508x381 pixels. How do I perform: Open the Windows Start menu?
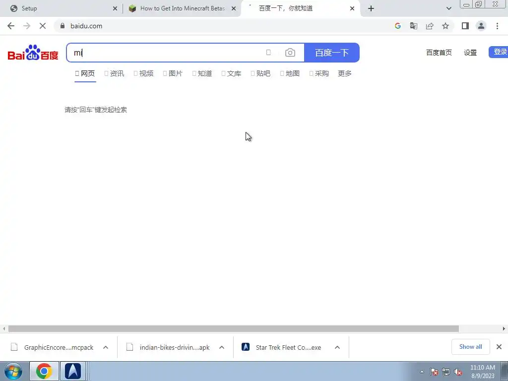13,371
